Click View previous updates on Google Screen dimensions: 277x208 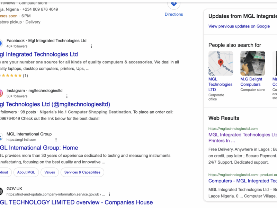click(239, 26)
